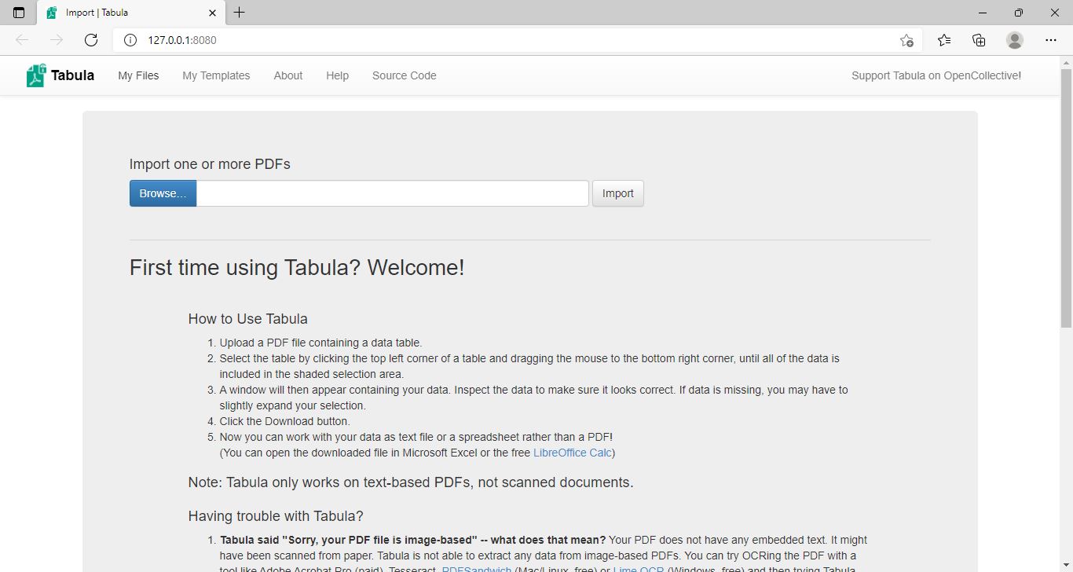Select the Import | Tabula browser tab
1073x572 pixels.
[x=130, y=13]
